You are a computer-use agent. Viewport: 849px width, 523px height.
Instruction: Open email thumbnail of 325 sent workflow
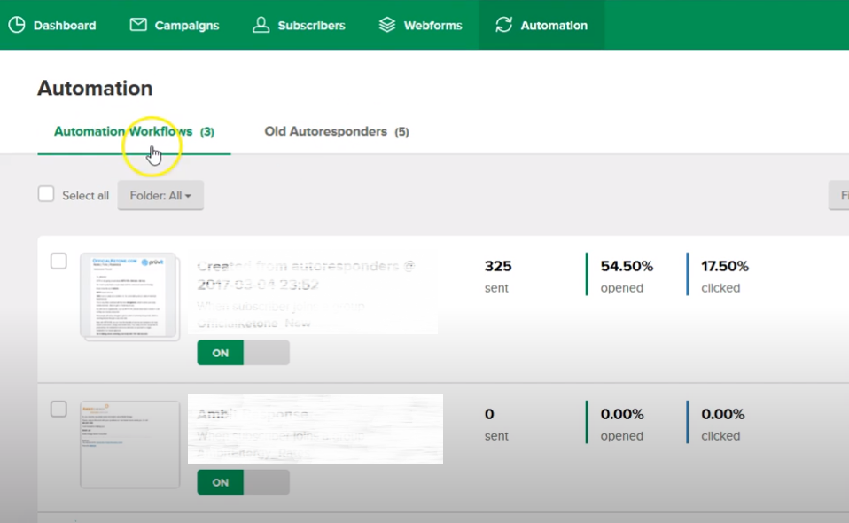coord(130,296)
